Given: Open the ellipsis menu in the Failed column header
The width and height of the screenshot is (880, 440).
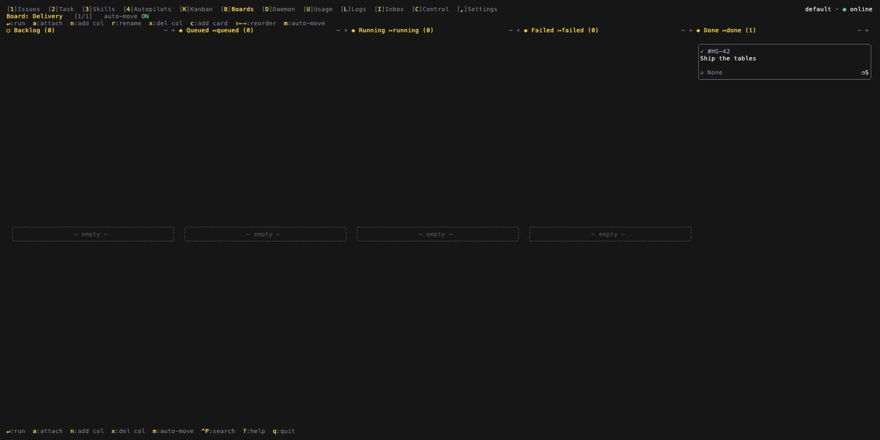Looking at the screenshot, I should [683, 31].
